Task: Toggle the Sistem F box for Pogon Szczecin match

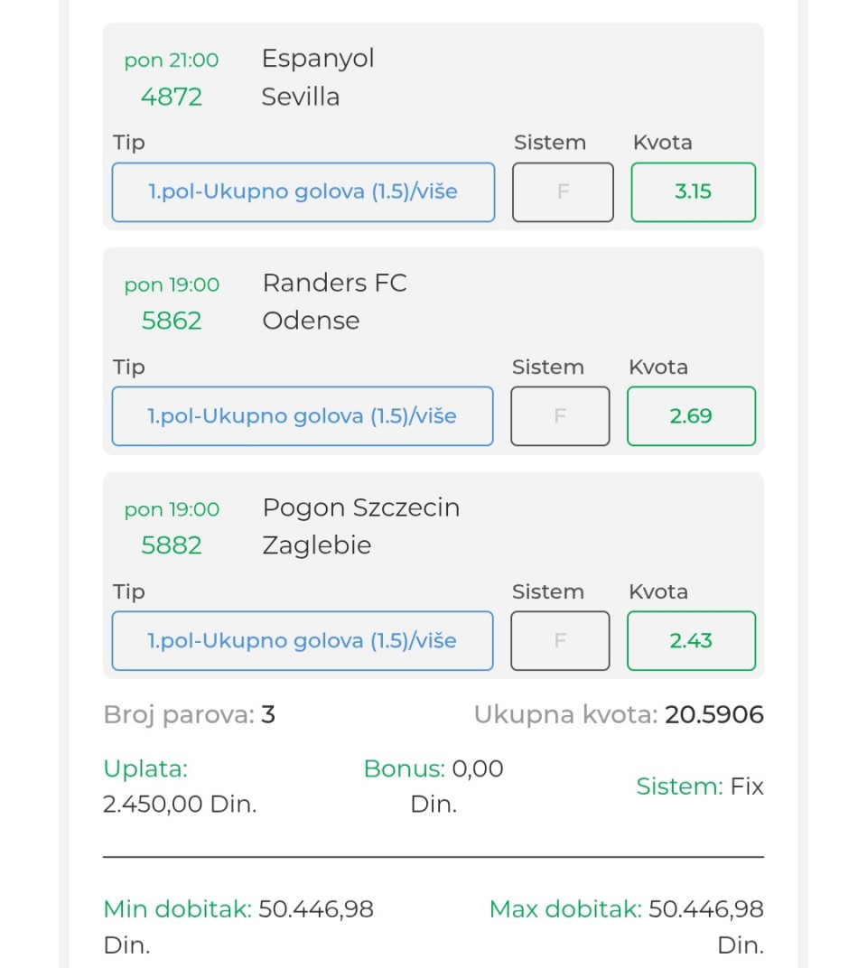Action: click(x=560, y=641)
